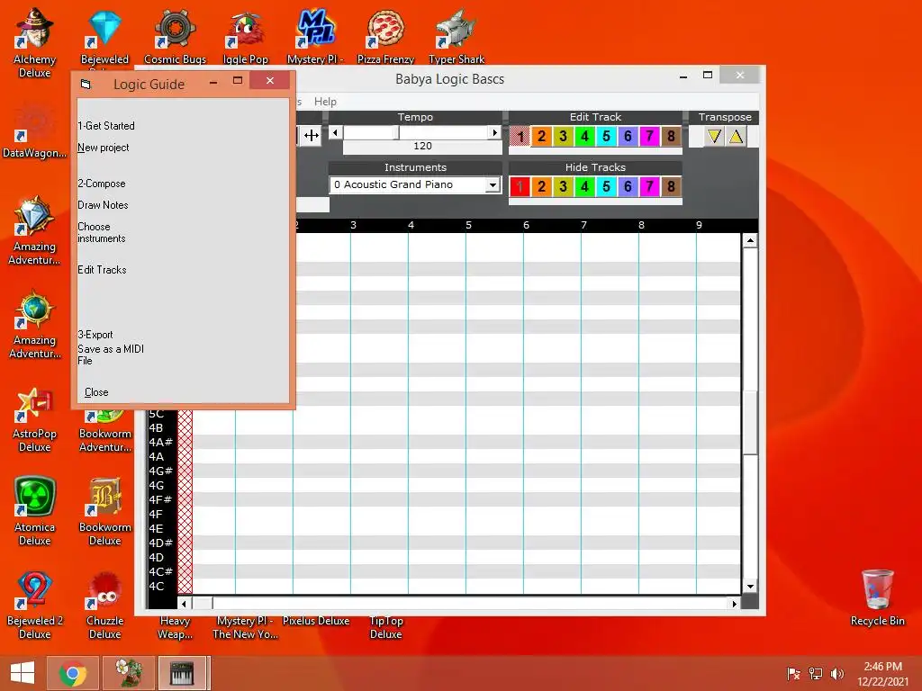Hide track 4 in Hide Tracks
Image resolution: width=922 pixels, height=691 pixels.
[584, 187]
